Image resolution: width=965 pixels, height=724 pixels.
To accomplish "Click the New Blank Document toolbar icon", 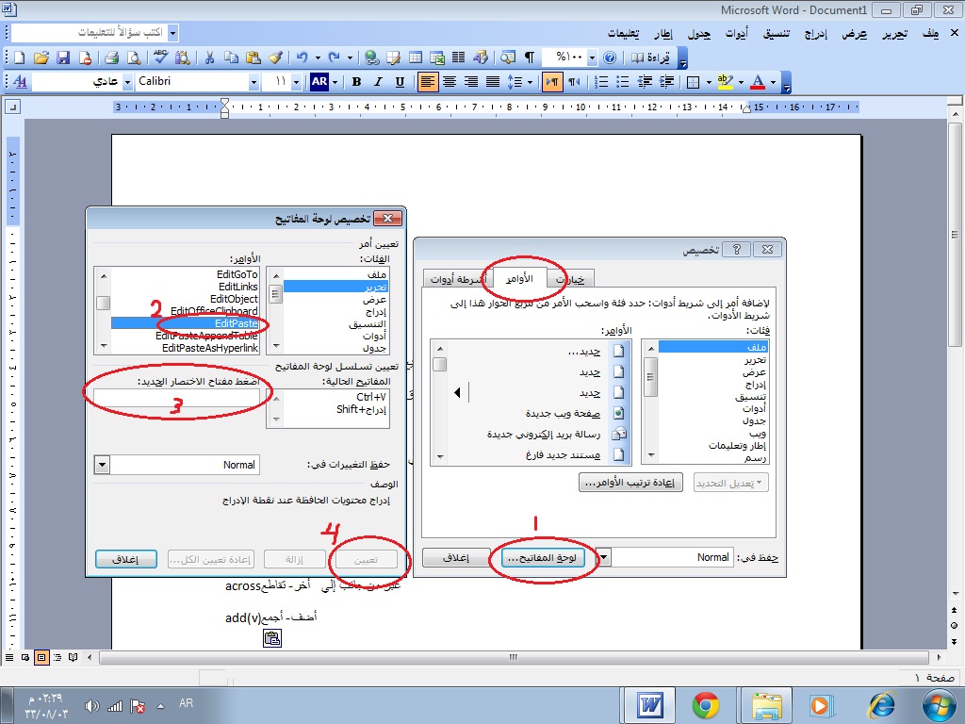I will [x=19, y=58].
